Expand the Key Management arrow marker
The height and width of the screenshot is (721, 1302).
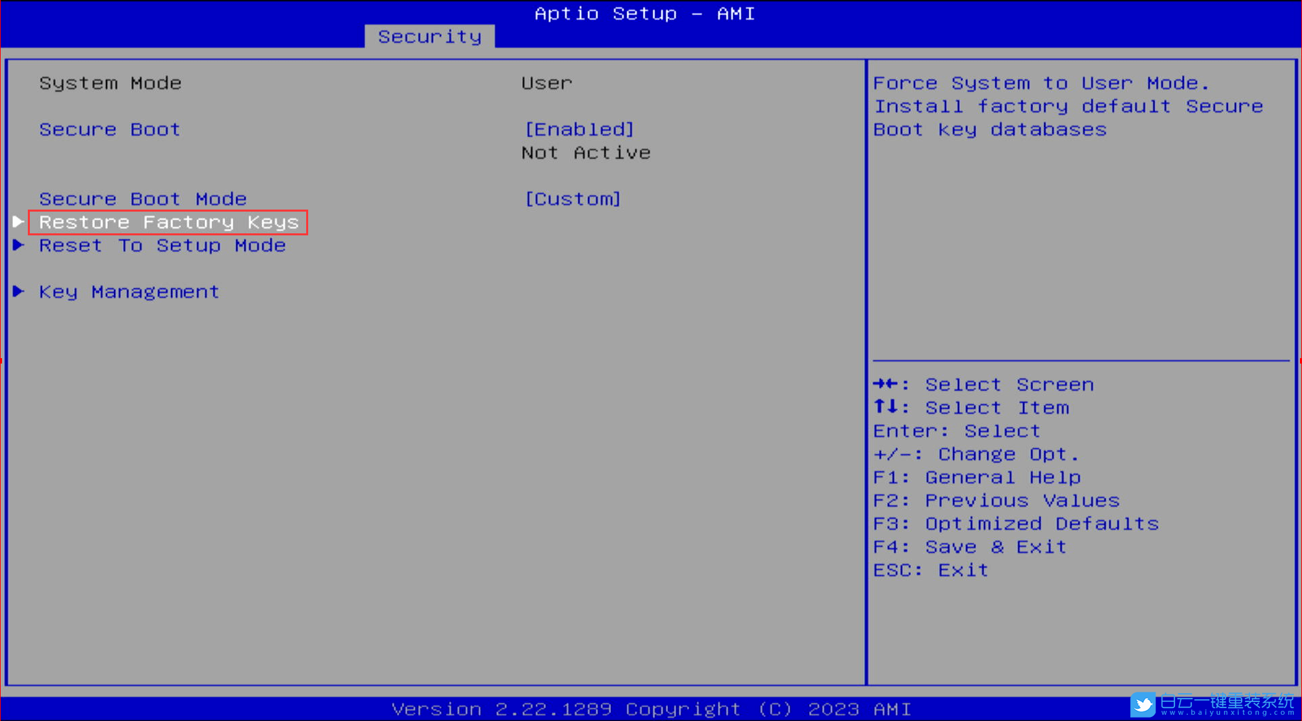coord(18,292)
